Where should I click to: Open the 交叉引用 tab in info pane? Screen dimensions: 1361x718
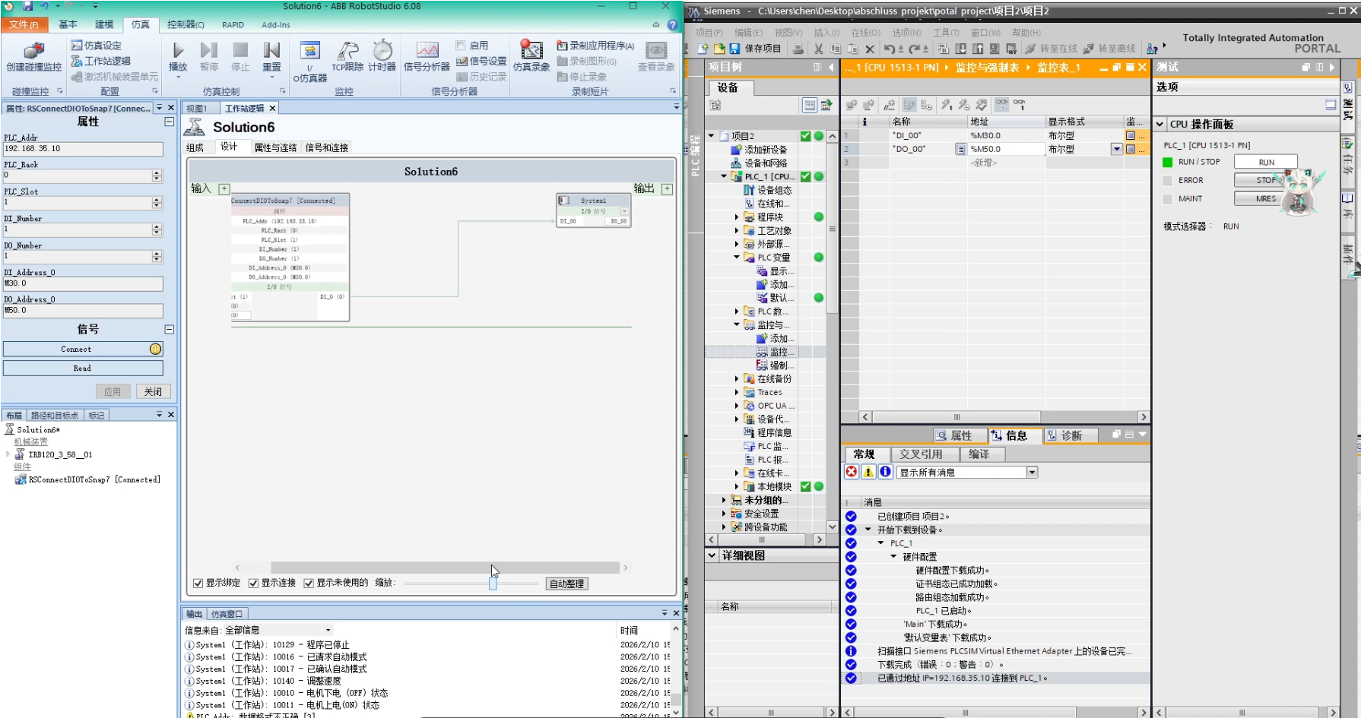(922, 454)
